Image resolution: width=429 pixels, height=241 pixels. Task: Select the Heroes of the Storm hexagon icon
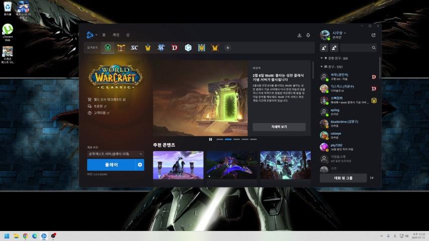coord(188,48)
